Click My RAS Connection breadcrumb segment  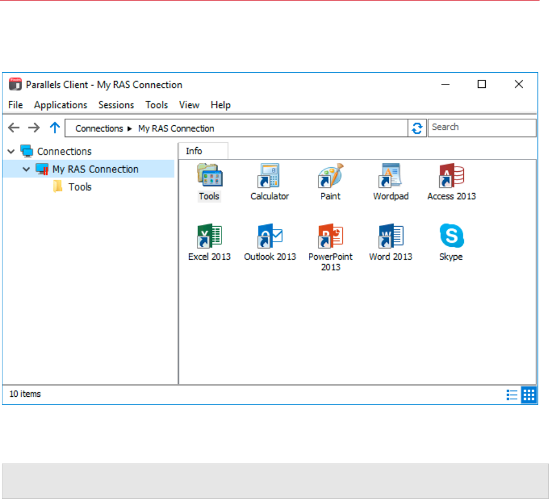(x=176, y=128)
